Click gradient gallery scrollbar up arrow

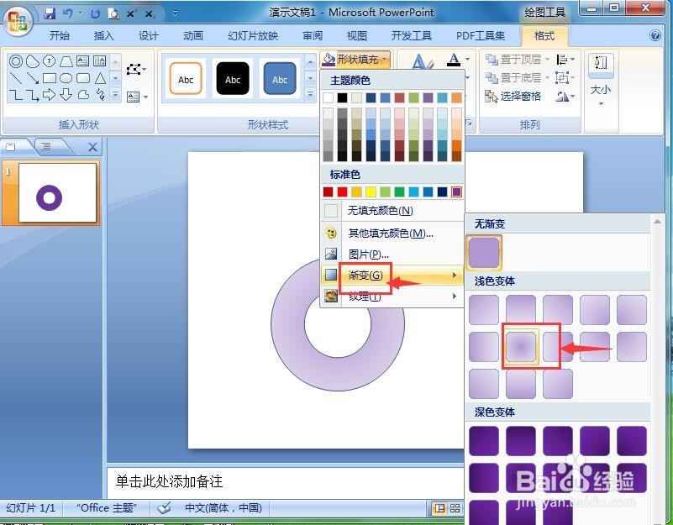point(657,222)
